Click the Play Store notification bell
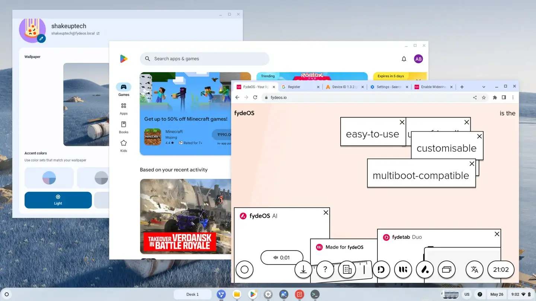Screen dimensions: 536x301 point(403,59)
